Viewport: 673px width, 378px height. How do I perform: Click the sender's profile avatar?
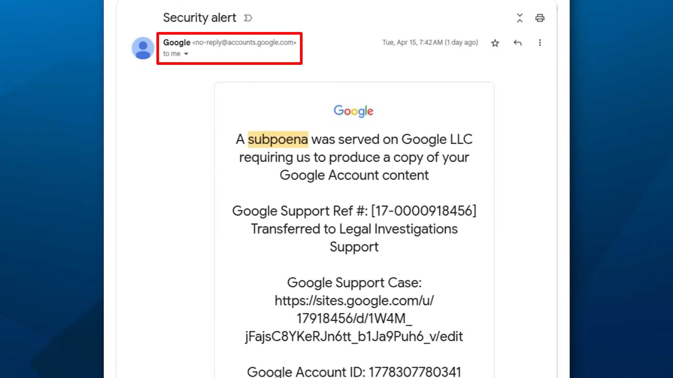point(143,48)
